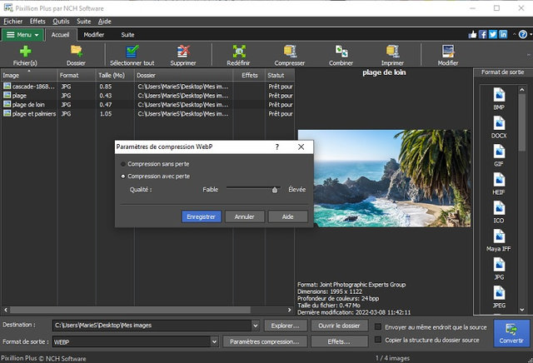Switch to the Suite tab
The width and height of the screenshot is (533, 363).
(x=127, y=35)
